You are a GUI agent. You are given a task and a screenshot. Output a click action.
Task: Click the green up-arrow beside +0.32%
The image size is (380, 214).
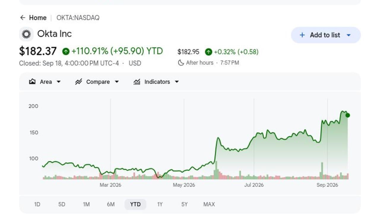pos(209,52)
